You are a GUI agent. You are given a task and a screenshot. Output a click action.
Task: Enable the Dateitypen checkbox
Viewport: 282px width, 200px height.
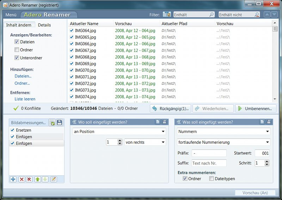pyautogui.click(x=211, y=179)
